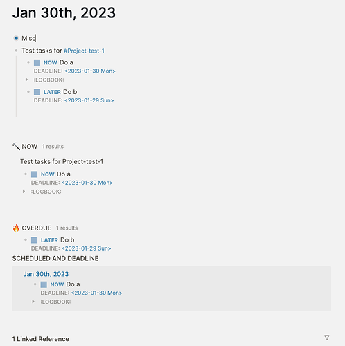Click the hammer icon next to NOW query
Viewport: 345px width, 346px height.
pos(16,146)
